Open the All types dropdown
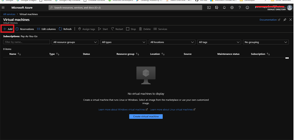Screen dimensions: 295x140 pos(123,42)
